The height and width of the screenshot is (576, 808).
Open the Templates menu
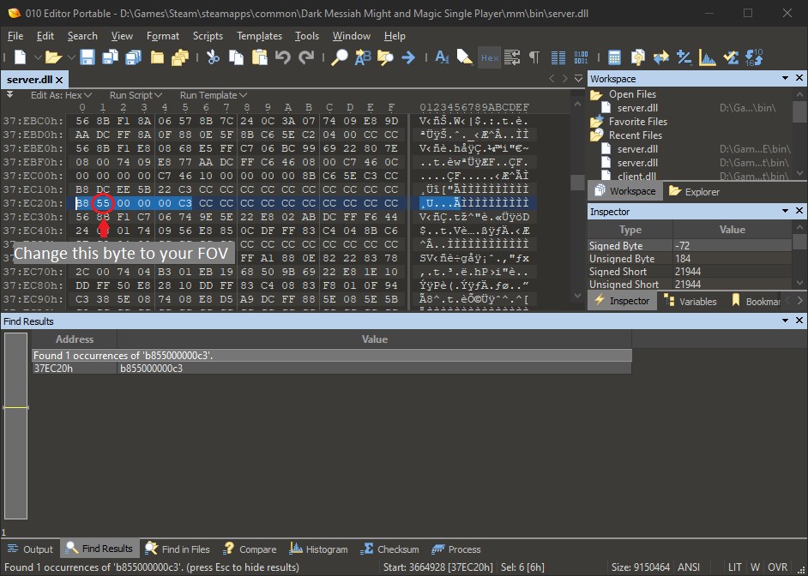pyautogui.click(x=259, y=36)
